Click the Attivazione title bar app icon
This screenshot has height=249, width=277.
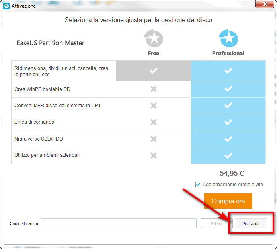(6, 6)
